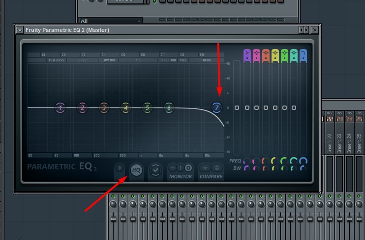Click the blue band 7 FREQ knob
This screenshot has width=365, height=240.
303,161
